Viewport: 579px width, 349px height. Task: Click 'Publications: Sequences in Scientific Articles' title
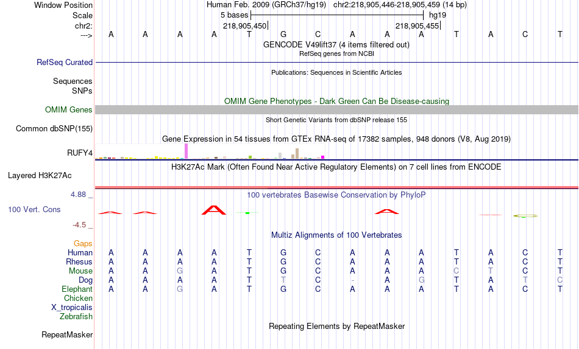coord(336,72)
